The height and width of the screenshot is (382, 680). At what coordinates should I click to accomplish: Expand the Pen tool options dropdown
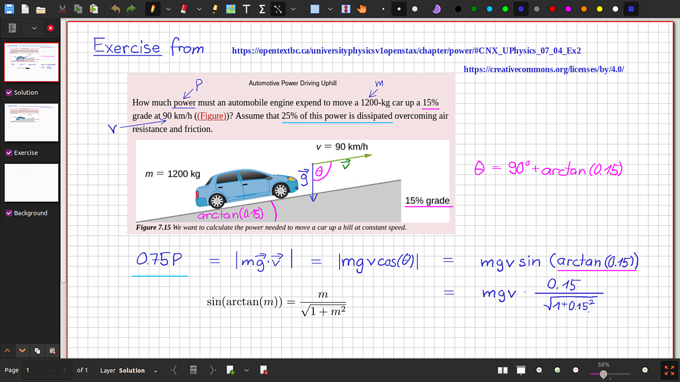point(168,9)
